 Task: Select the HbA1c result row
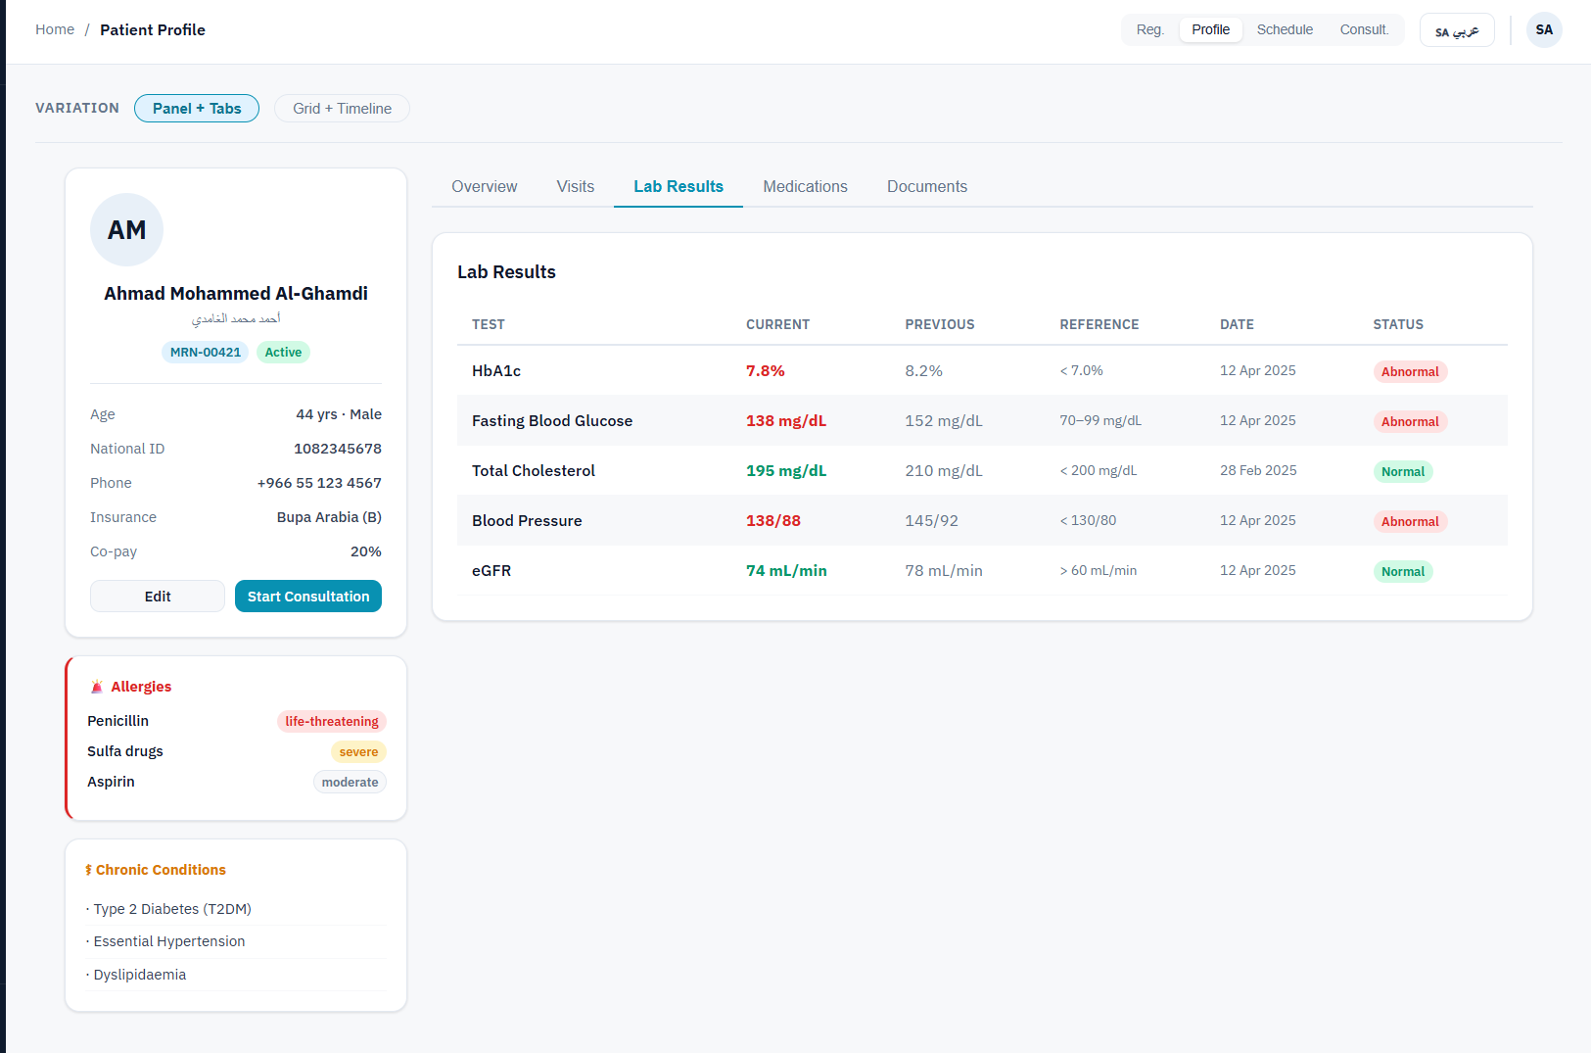click(981, 371)
